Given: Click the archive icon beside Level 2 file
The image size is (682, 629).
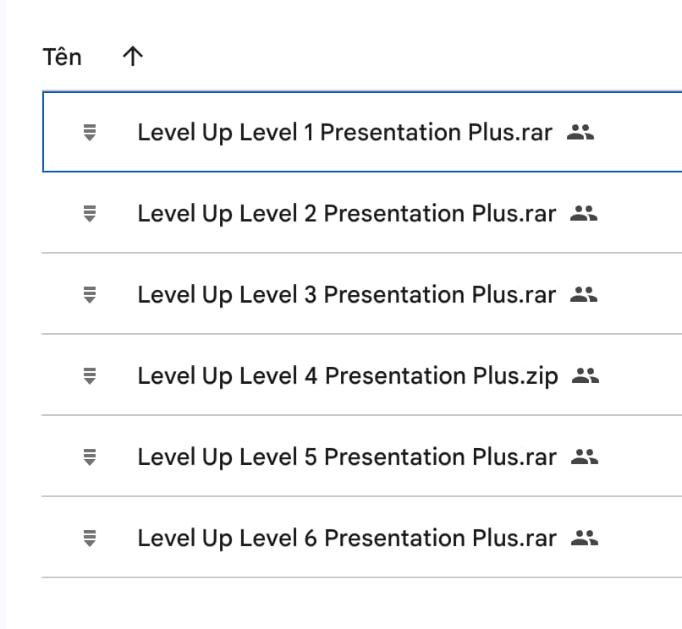Looking at the screenshot, I should coord(89,214).
